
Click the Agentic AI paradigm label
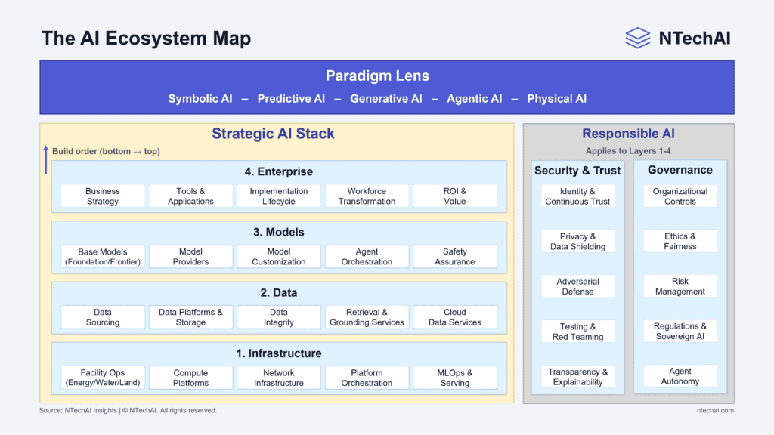click(475, 99)
